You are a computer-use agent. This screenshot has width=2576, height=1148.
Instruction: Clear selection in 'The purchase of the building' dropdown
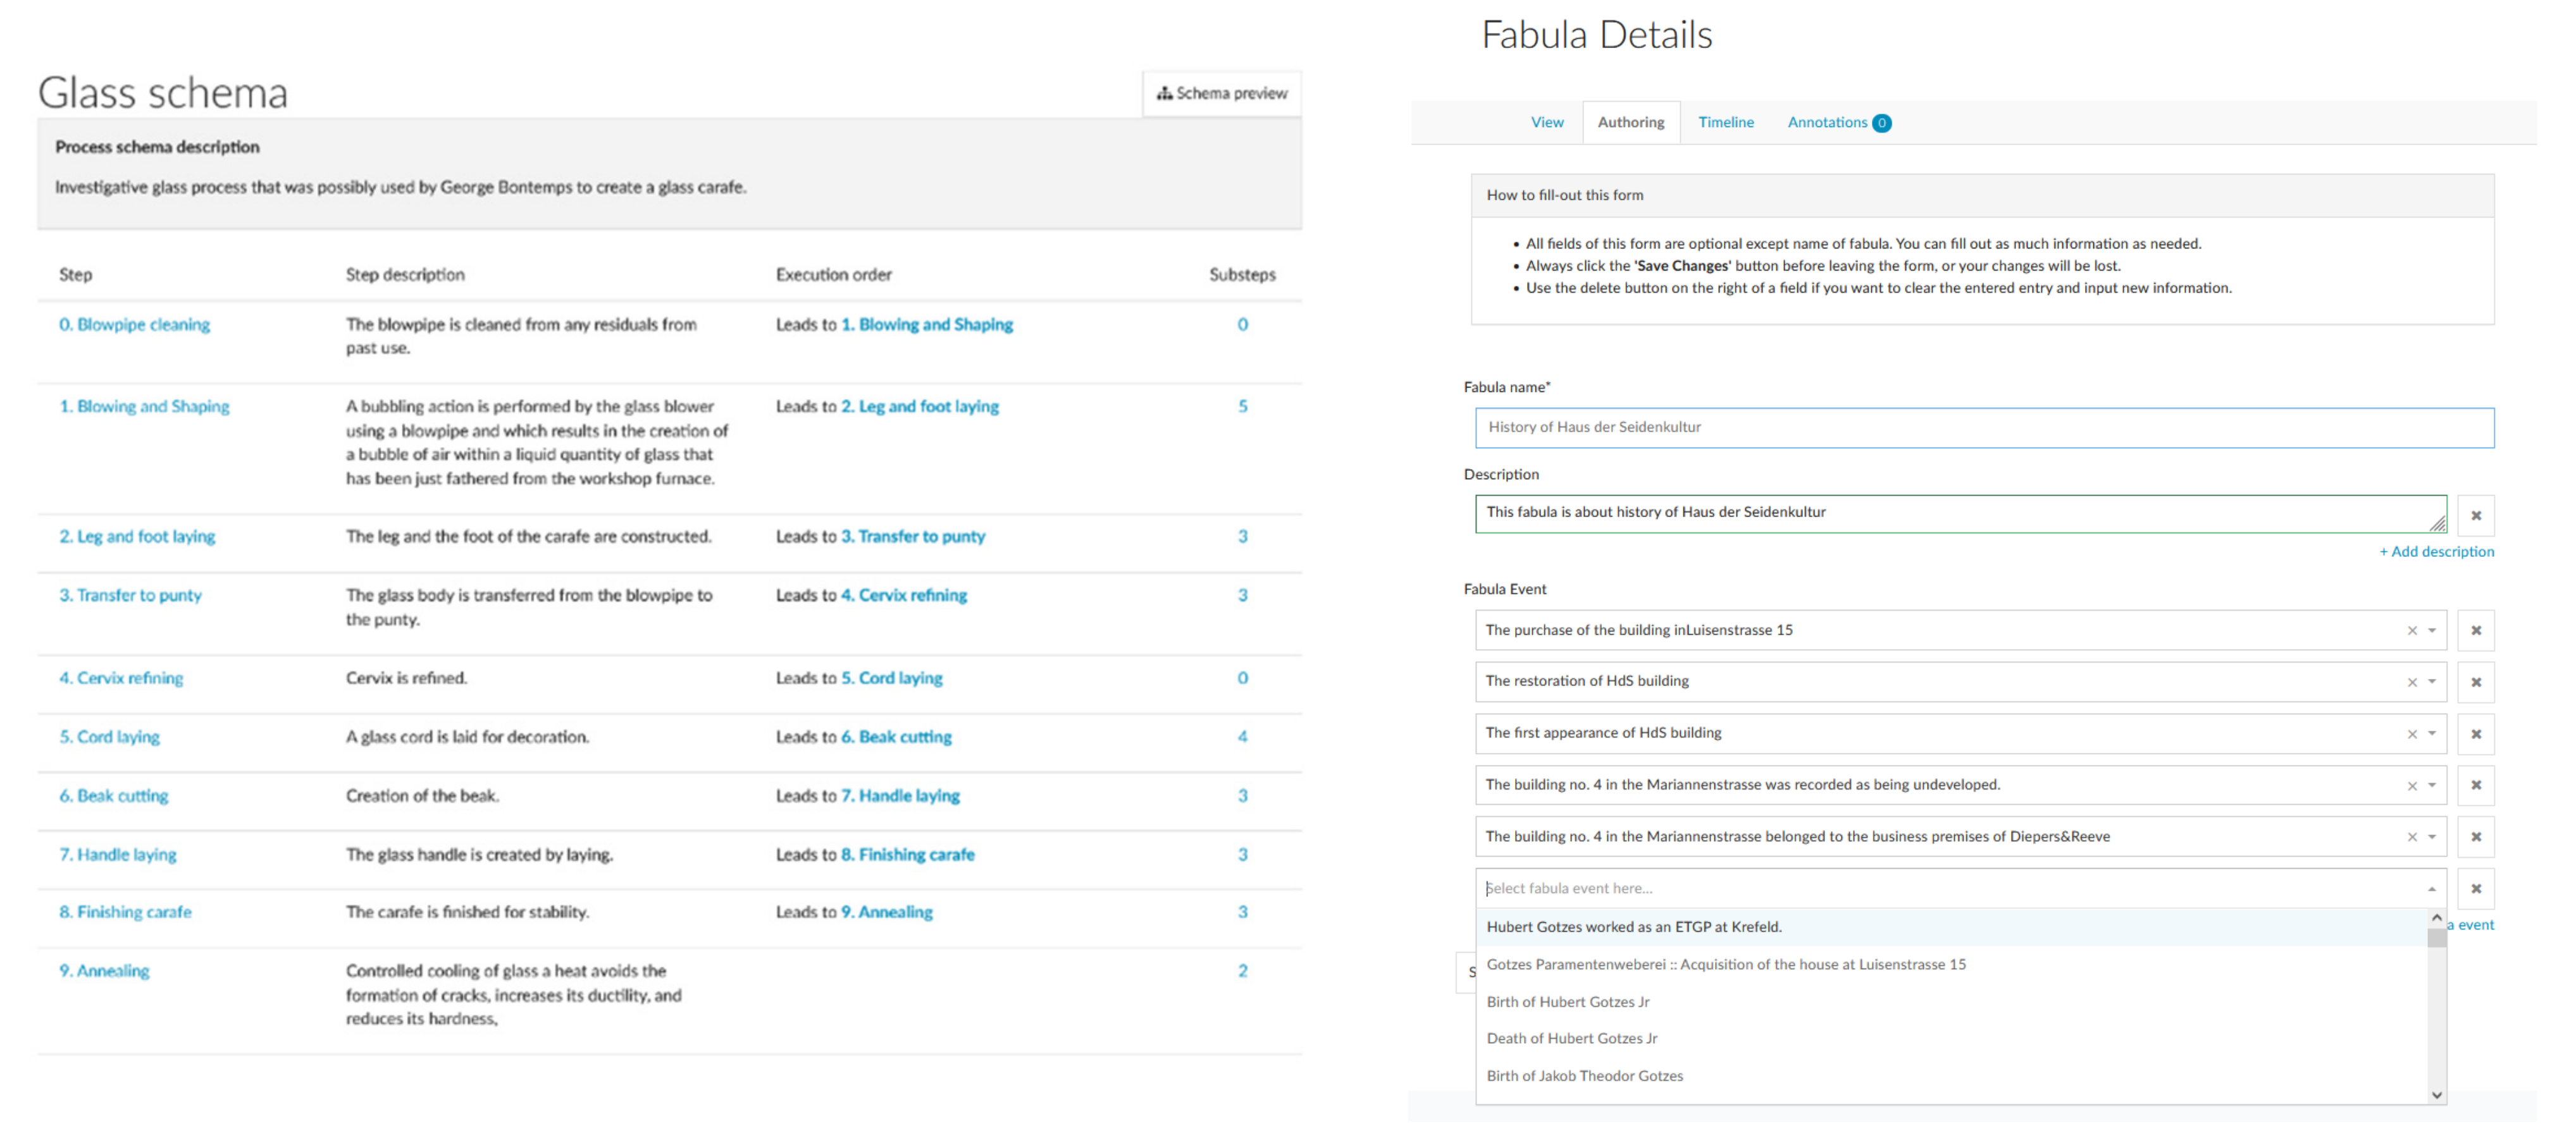click(x=2411, y=630)
